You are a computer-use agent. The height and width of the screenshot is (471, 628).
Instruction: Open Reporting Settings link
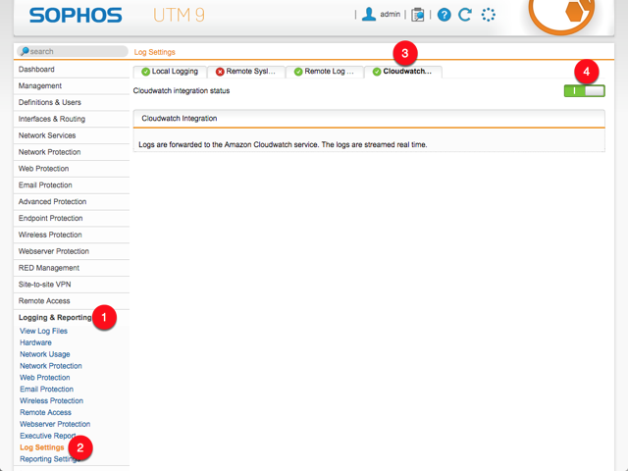pos(50,458)
